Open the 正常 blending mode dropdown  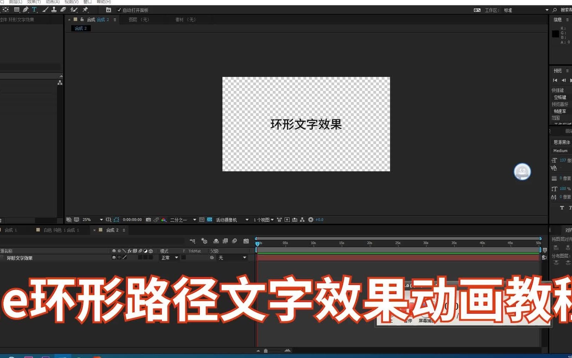pos(170,258)
